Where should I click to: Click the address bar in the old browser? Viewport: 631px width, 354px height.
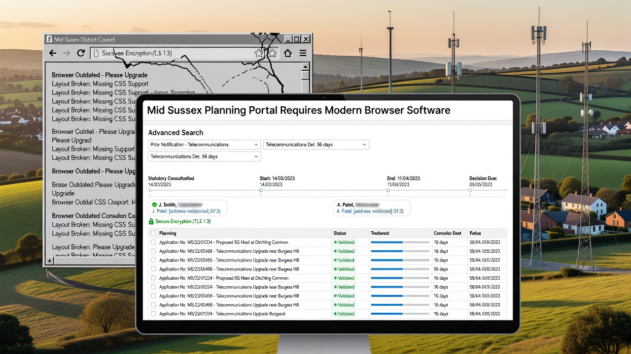(185, 53)
